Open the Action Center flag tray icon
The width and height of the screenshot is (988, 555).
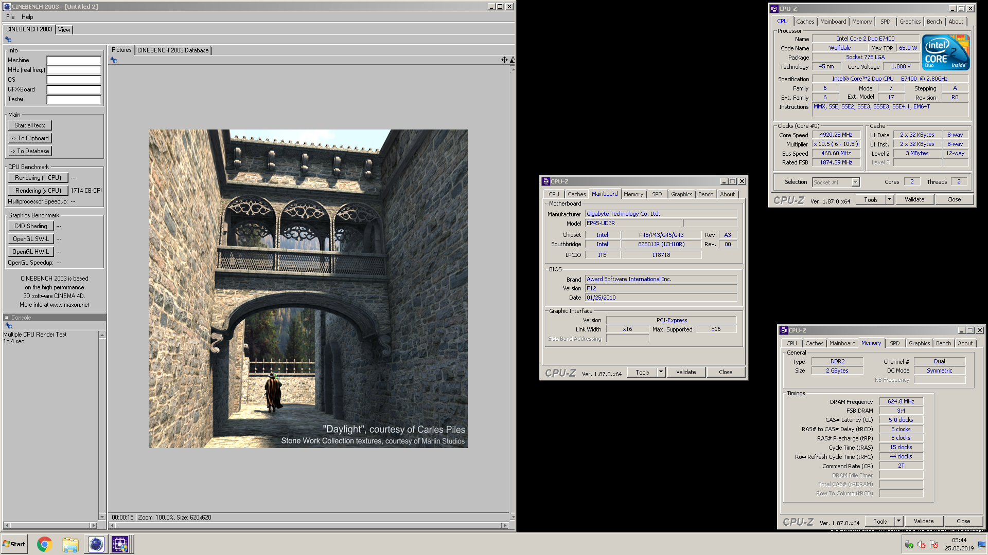tap(934, 545)
